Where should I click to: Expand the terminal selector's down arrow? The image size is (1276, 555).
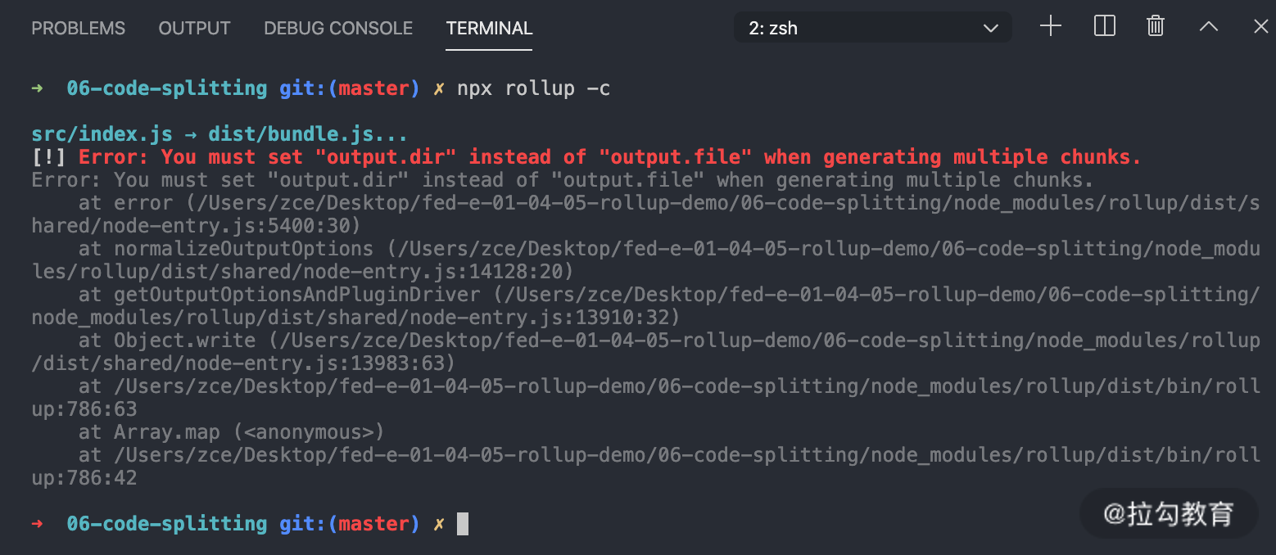click(x=990, y=29)
